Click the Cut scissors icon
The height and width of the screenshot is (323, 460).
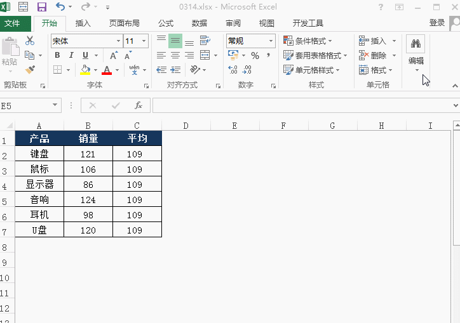click(x=30, y=41)
